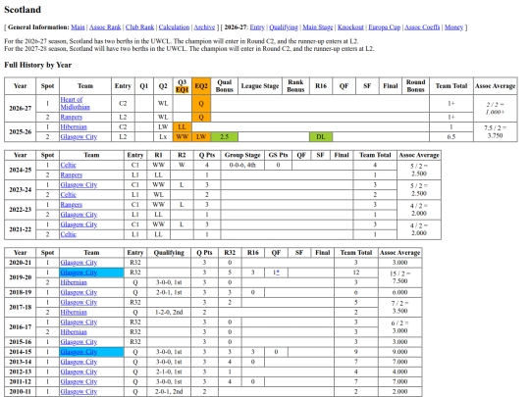Open Glasgow City link in 2015-16 row
Viewport: 530px width, 397px height.
coord(79,342)
